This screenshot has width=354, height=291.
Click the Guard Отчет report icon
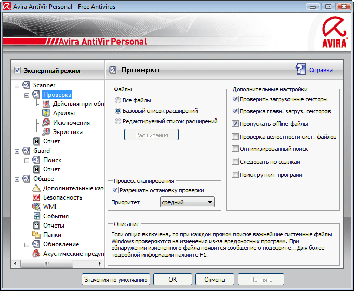coord(36,169)
